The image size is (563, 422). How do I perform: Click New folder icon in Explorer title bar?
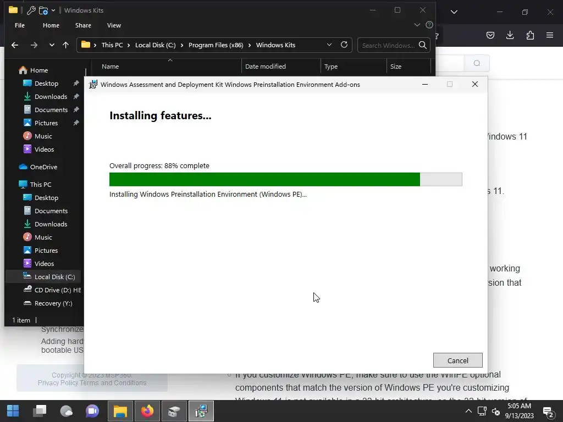pyautogui.click(x=43, y=10)
